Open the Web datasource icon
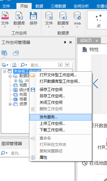This screenshot has height=181, width=107. (x=77, y=15)
